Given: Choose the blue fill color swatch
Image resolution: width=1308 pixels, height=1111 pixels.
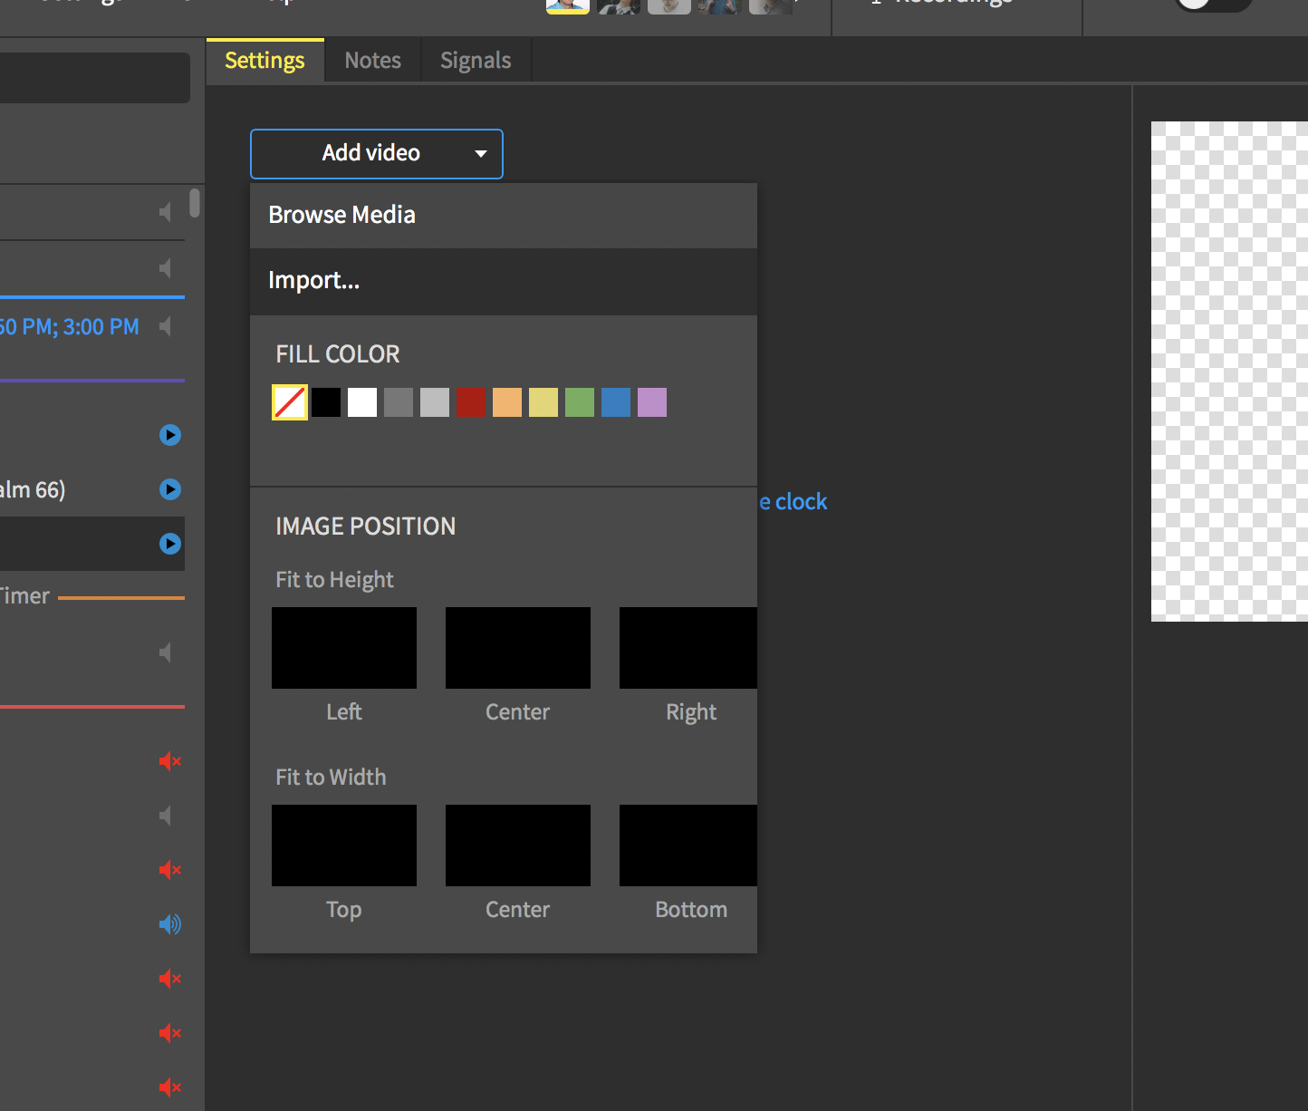Looking at the screenshot, I should [616, 402].
